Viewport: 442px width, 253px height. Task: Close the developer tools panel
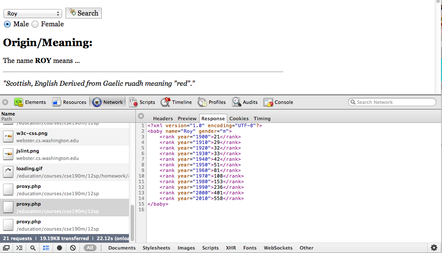(x=5, y=102)
